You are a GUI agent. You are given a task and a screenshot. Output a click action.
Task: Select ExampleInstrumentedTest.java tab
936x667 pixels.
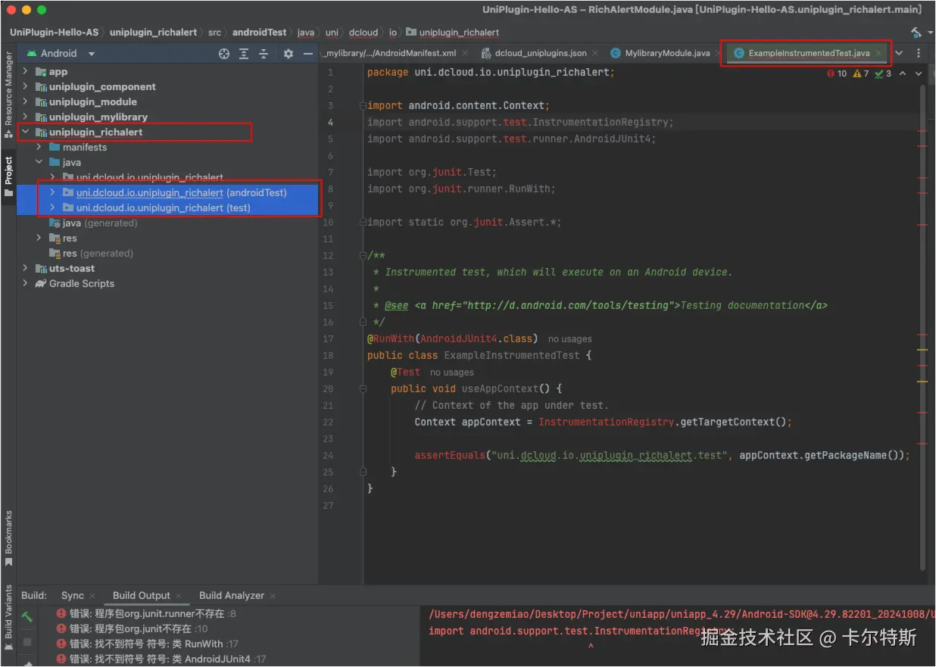point(809,53)
